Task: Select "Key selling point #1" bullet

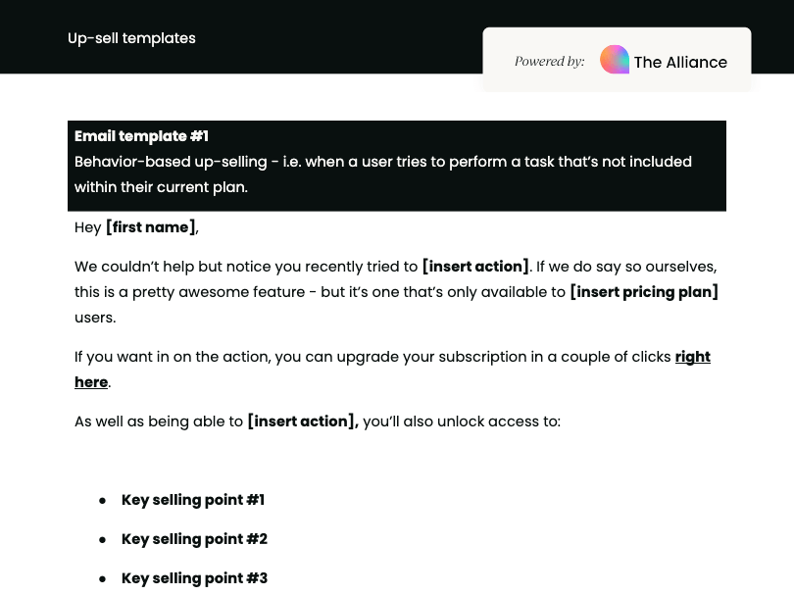Action: point(193,500)
